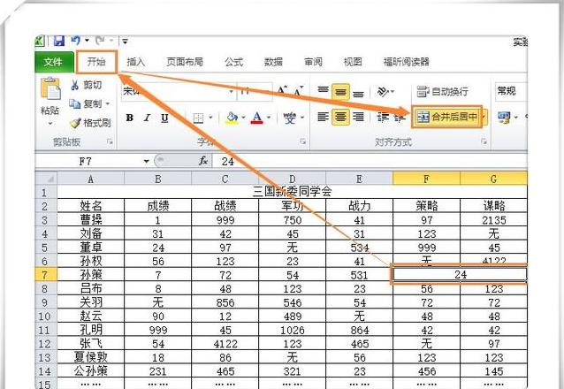Image resolution: width=564 pixels, height=389 pixels.
Task: Toggle 自动换行 wrap text
Action: [x=443, y=92]
